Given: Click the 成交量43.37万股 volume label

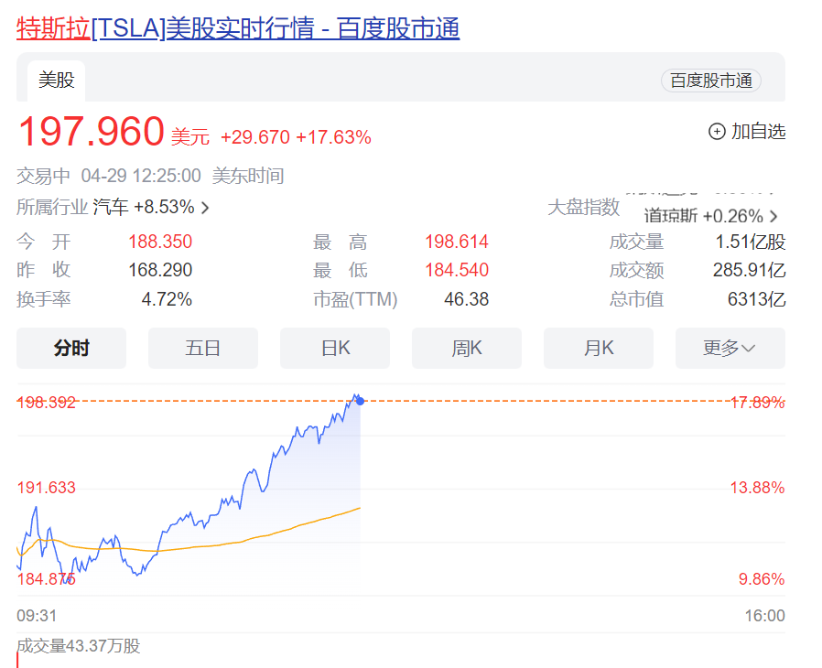Looking at the screenshot, I should pyautogui.click(x=79, y=646).
